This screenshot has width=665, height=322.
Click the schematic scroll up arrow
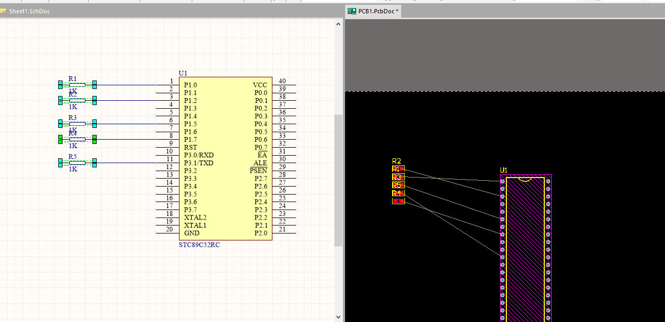pyautogui.click(x=338, y=24)
